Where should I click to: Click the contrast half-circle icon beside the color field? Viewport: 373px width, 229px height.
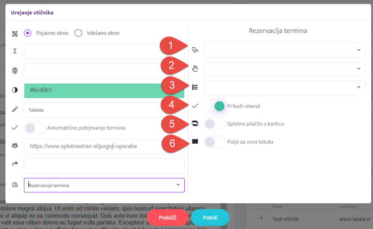[x=15, y=90]
